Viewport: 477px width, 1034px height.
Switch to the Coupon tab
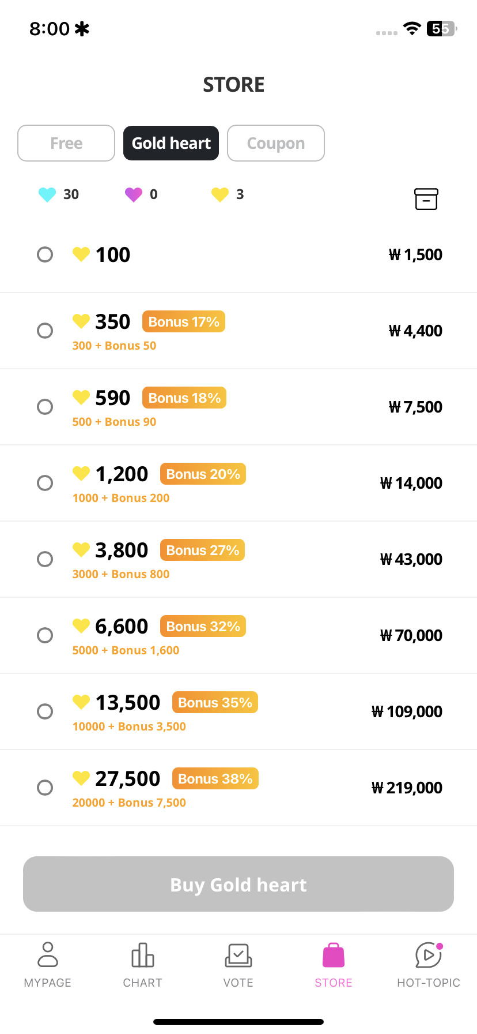pyautogui.click(x=276, y=143)
